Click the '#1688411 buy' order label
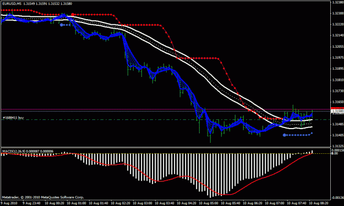Viewport: 344px width, 206px height. (13, 118)
